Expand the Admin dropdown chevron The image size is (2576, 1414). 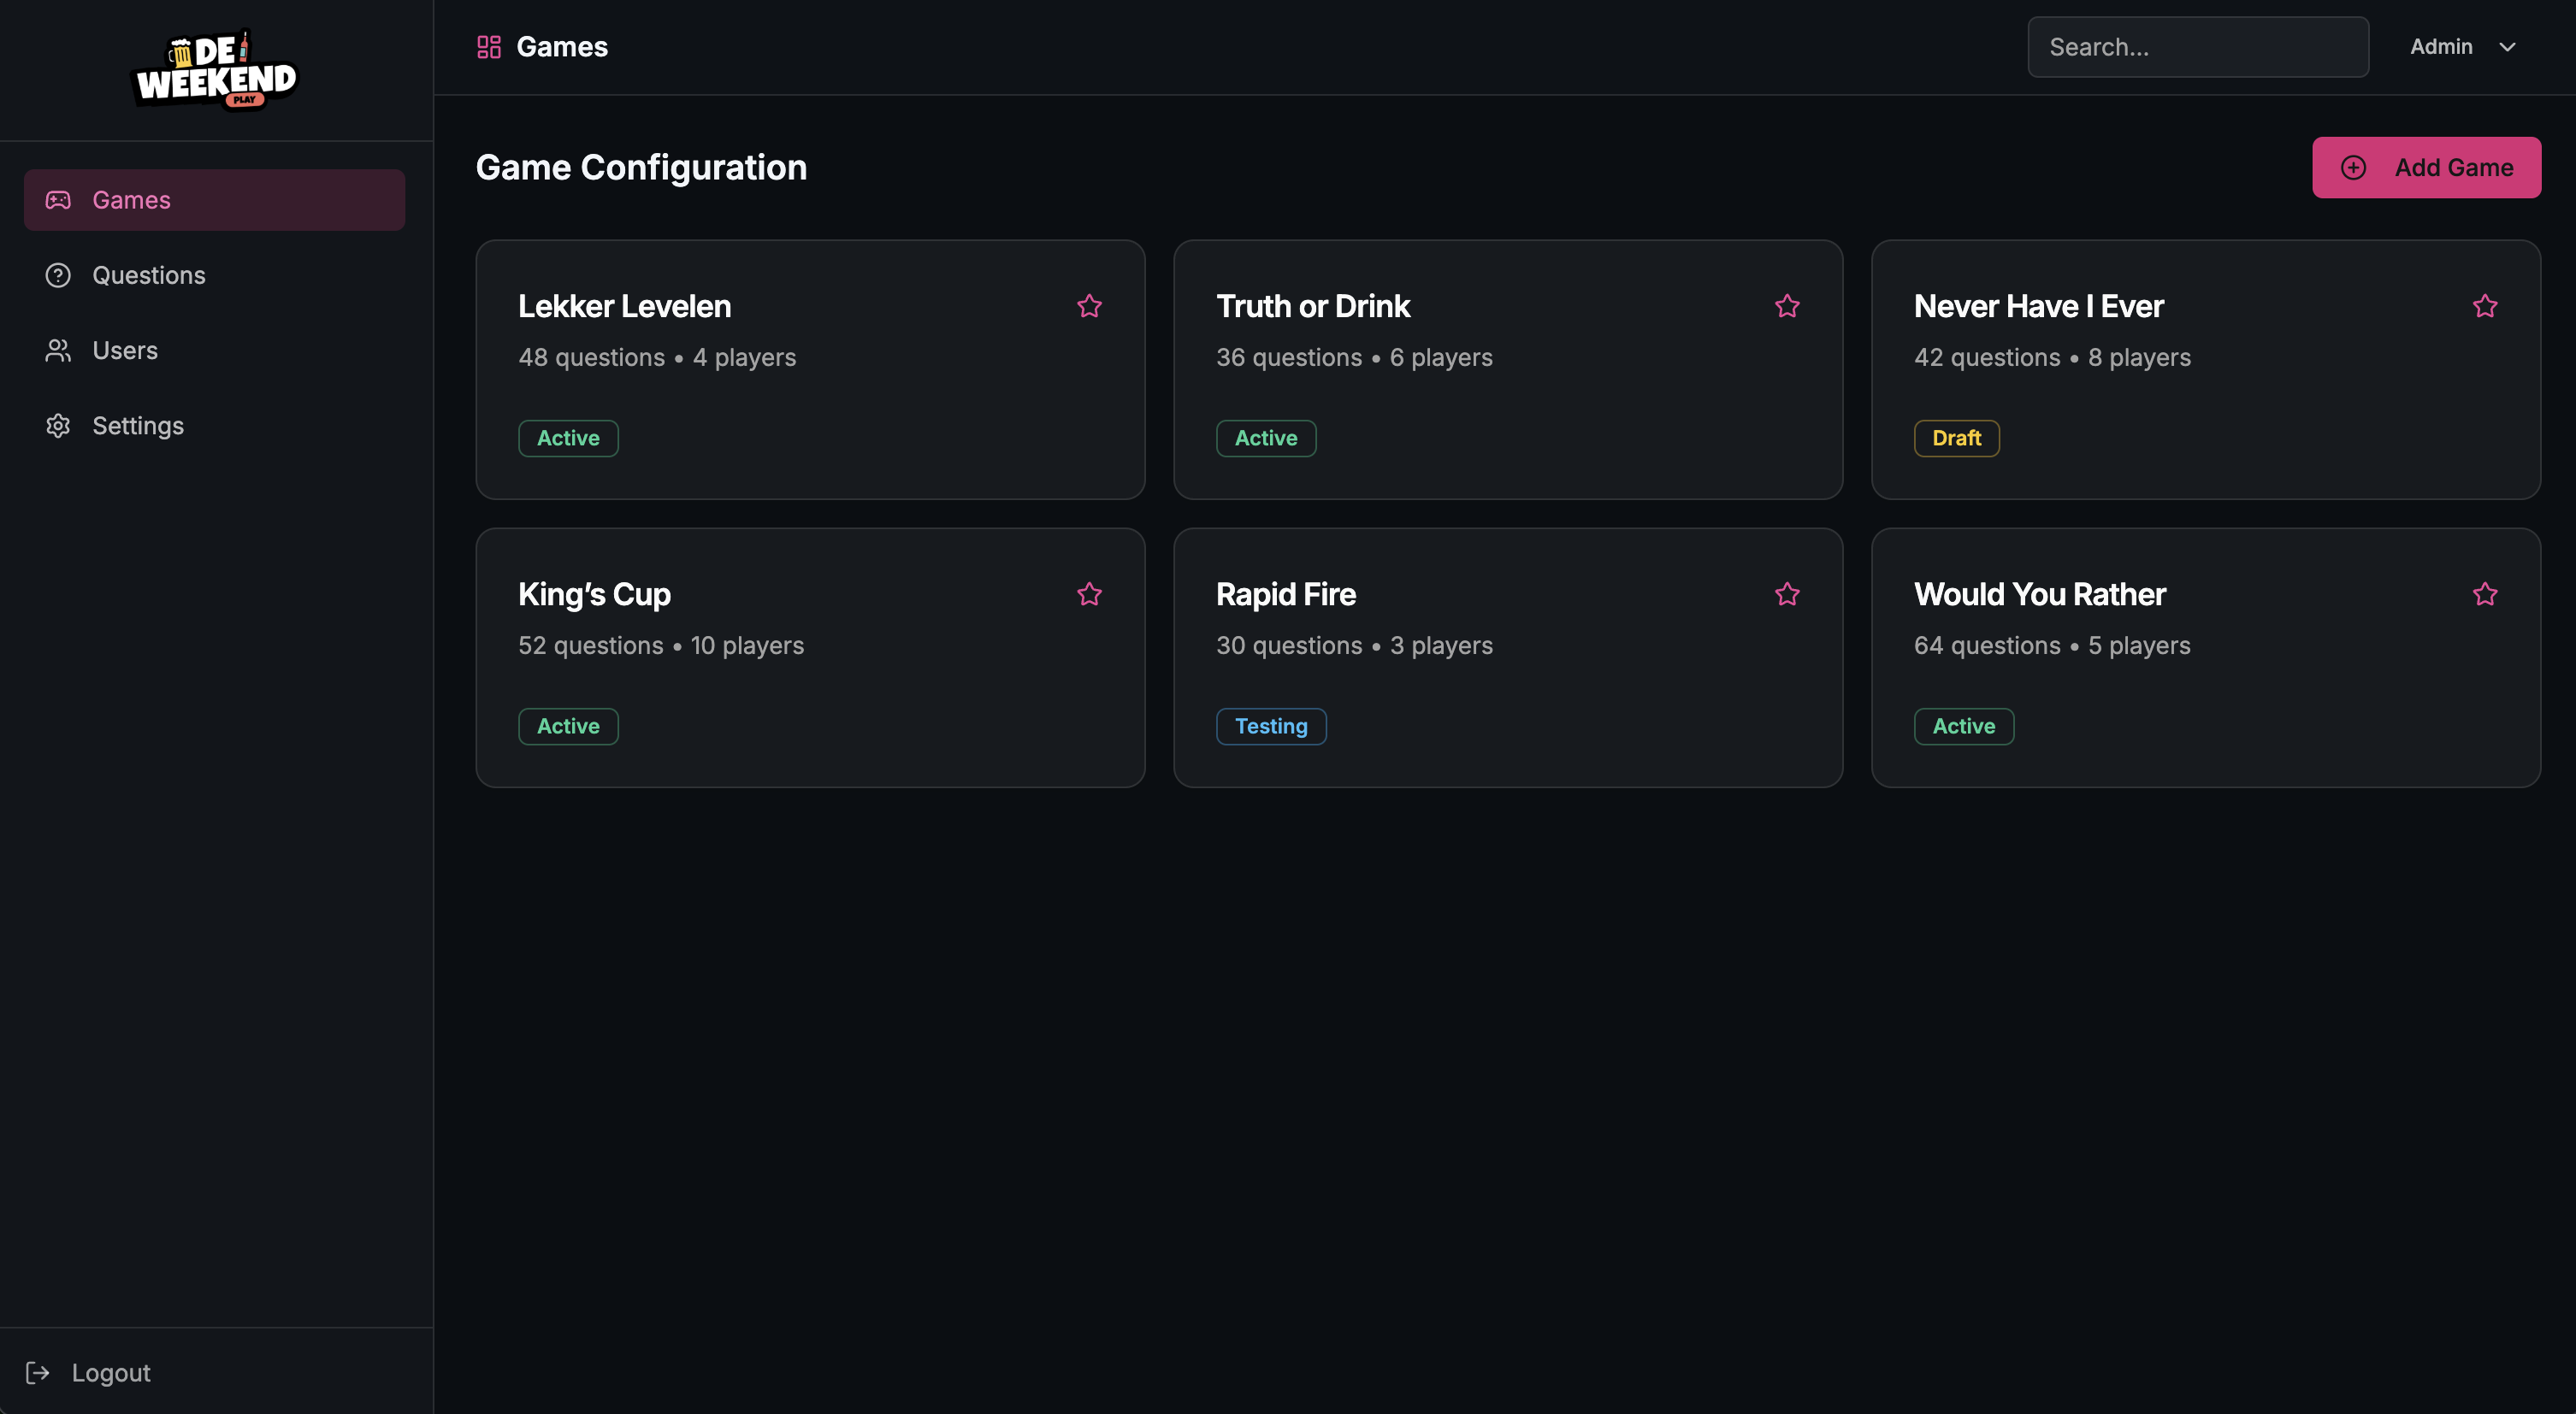(x=2507, y=47)
